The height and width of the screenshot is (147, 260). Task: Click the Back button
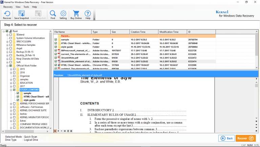click(x=226, y=139)
